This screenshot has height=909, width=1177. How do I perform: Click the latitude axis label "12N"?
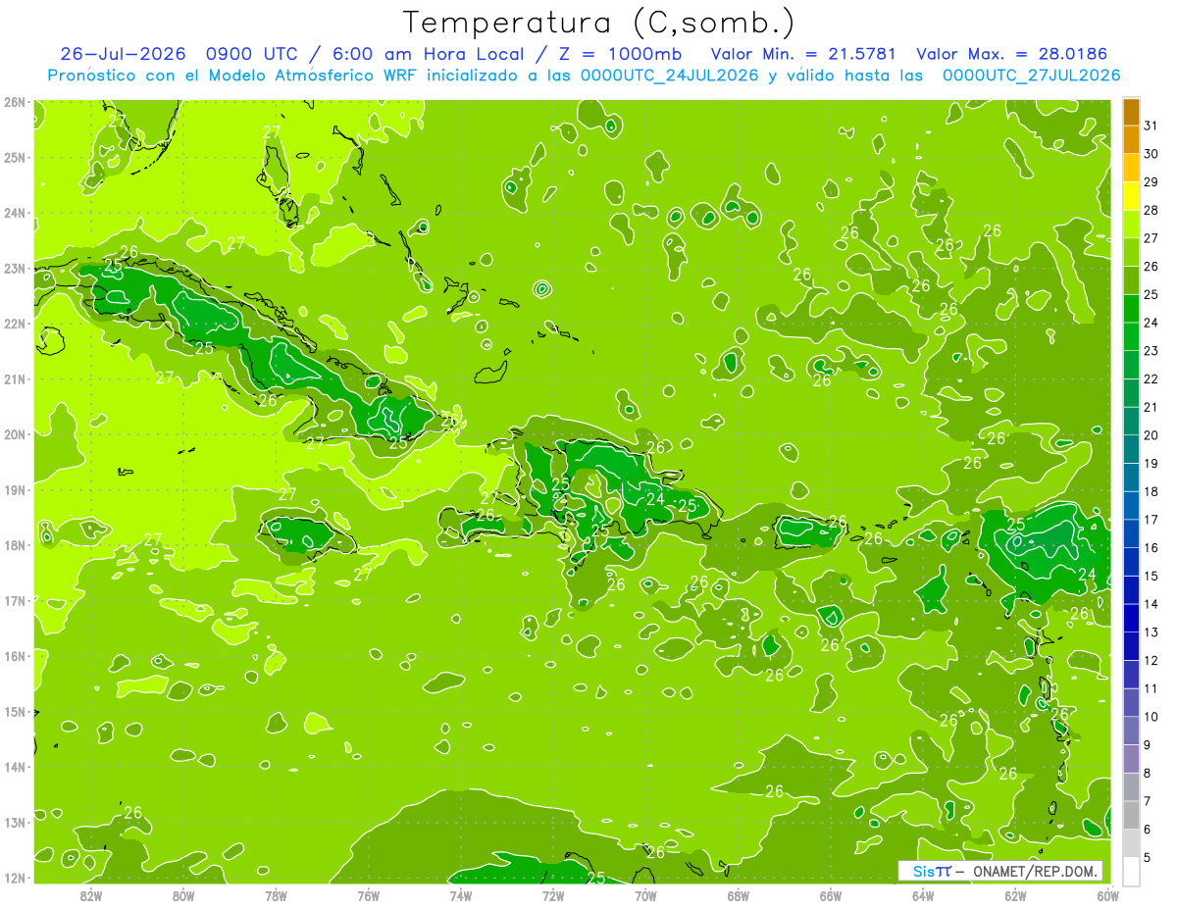pos(15,878)
